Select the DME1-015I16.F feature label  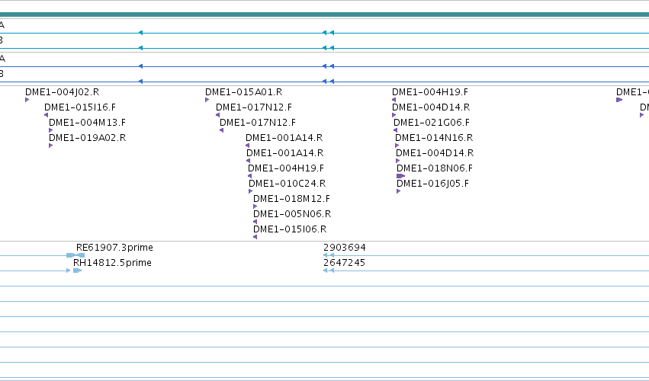pos(80,107)
